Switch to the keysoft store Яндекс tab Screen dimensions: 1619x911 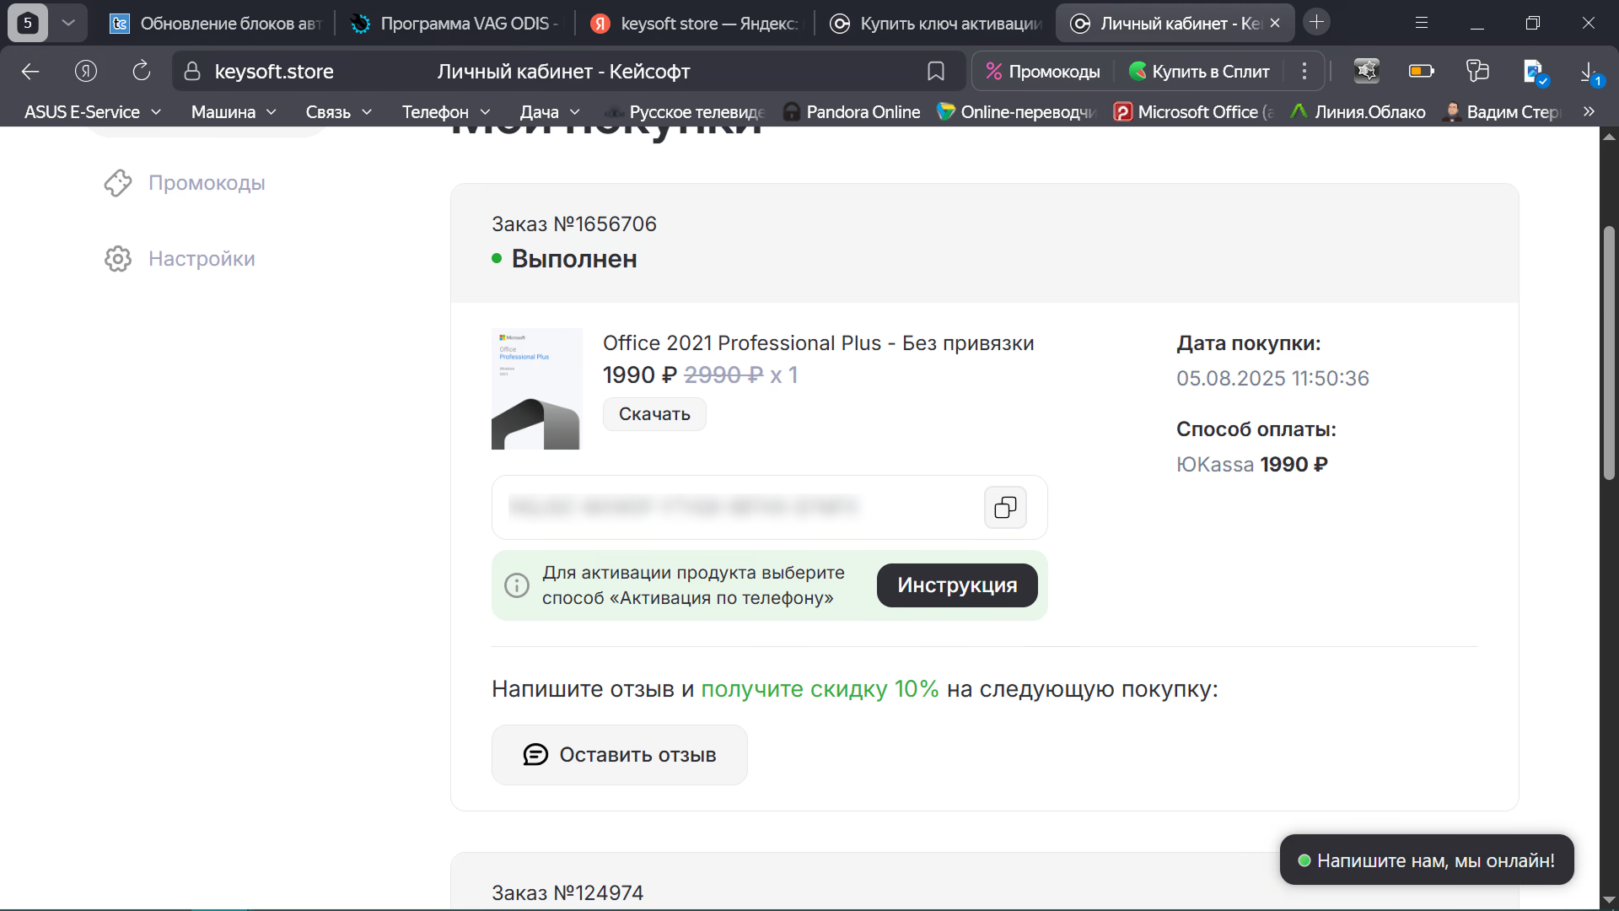695,24
